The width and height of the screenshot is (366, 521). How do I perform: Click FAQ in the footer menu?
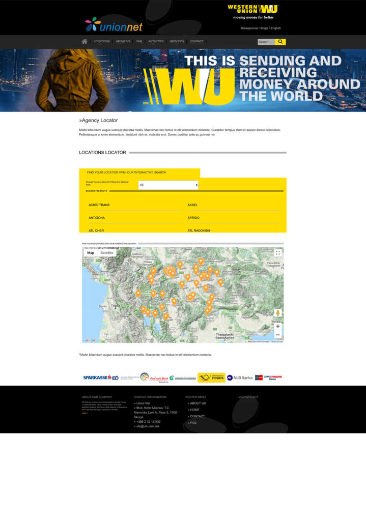click(193, 423)
